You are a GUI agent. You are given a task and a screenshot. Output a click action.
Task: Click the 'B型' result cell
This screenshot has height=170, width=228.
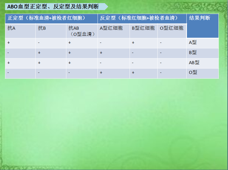202,53
